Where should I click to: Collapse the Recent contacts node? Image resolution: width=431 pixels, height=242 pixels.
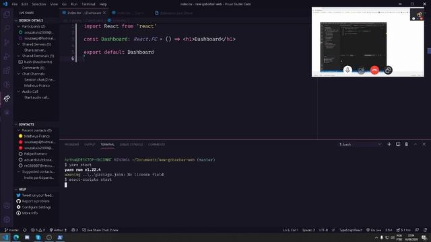coord(19,130)
